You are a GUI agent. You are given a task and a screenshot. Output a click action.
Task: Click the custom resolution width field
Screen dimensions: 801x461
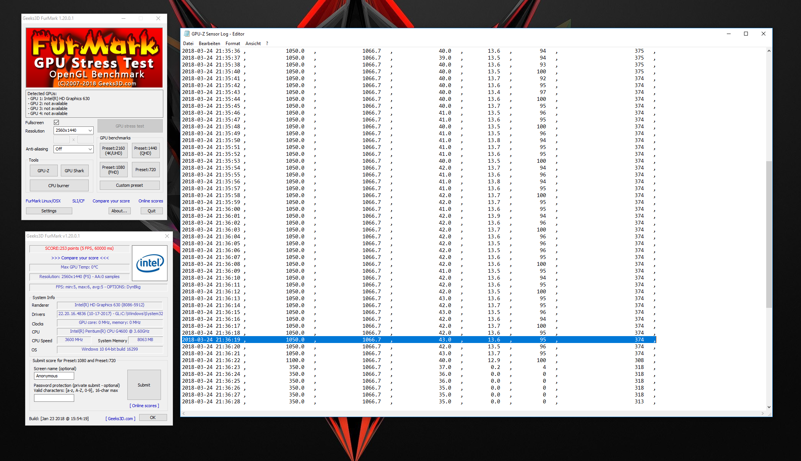[62, 139]
